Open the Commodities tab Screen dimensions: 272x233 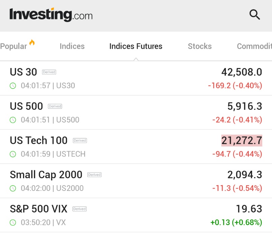pos(254,46)
